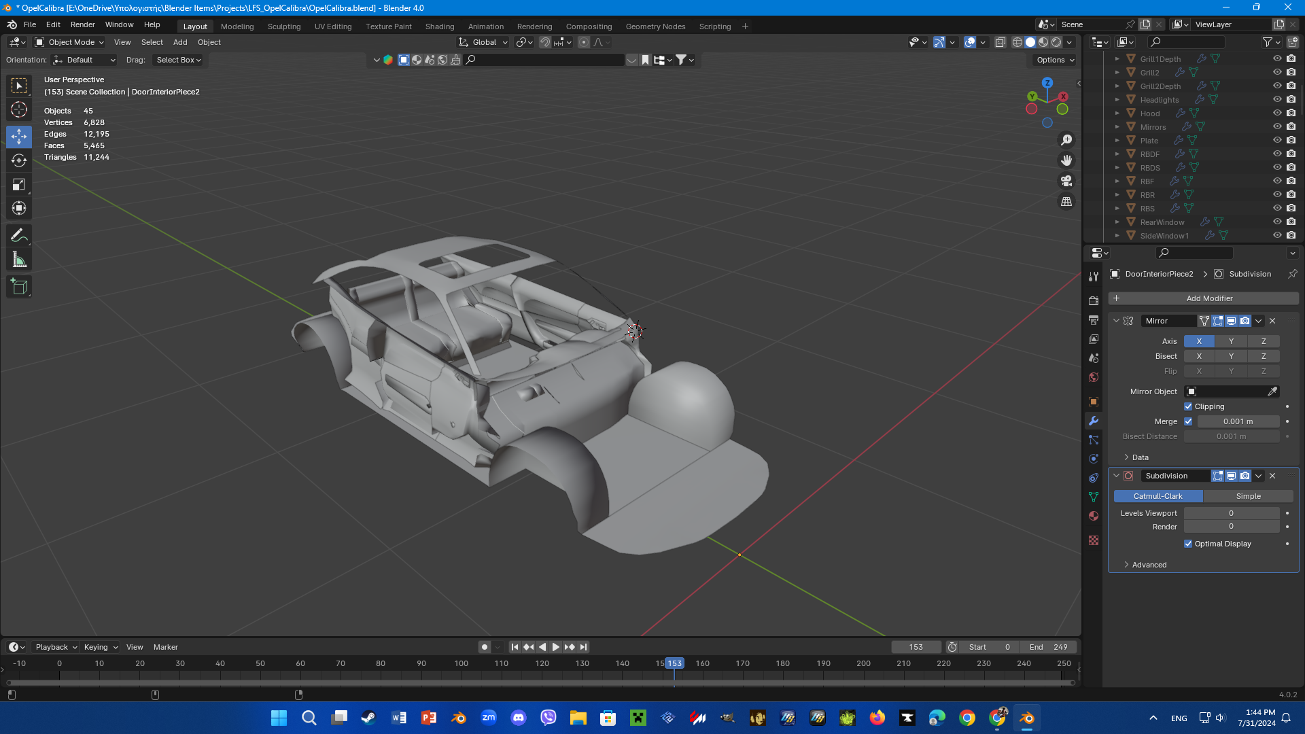Select the Measure ruler tool

(19, 260)
